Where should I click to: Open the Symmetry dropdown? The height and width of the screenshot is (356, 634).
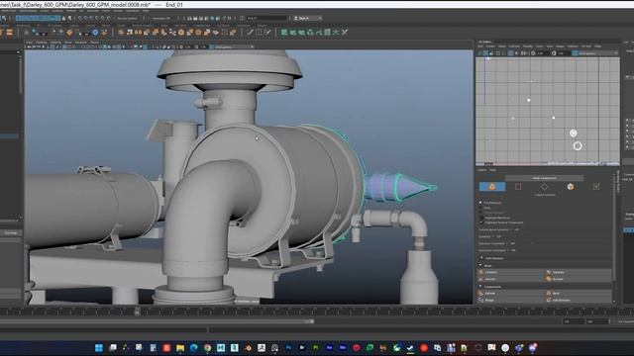(498, 236)
